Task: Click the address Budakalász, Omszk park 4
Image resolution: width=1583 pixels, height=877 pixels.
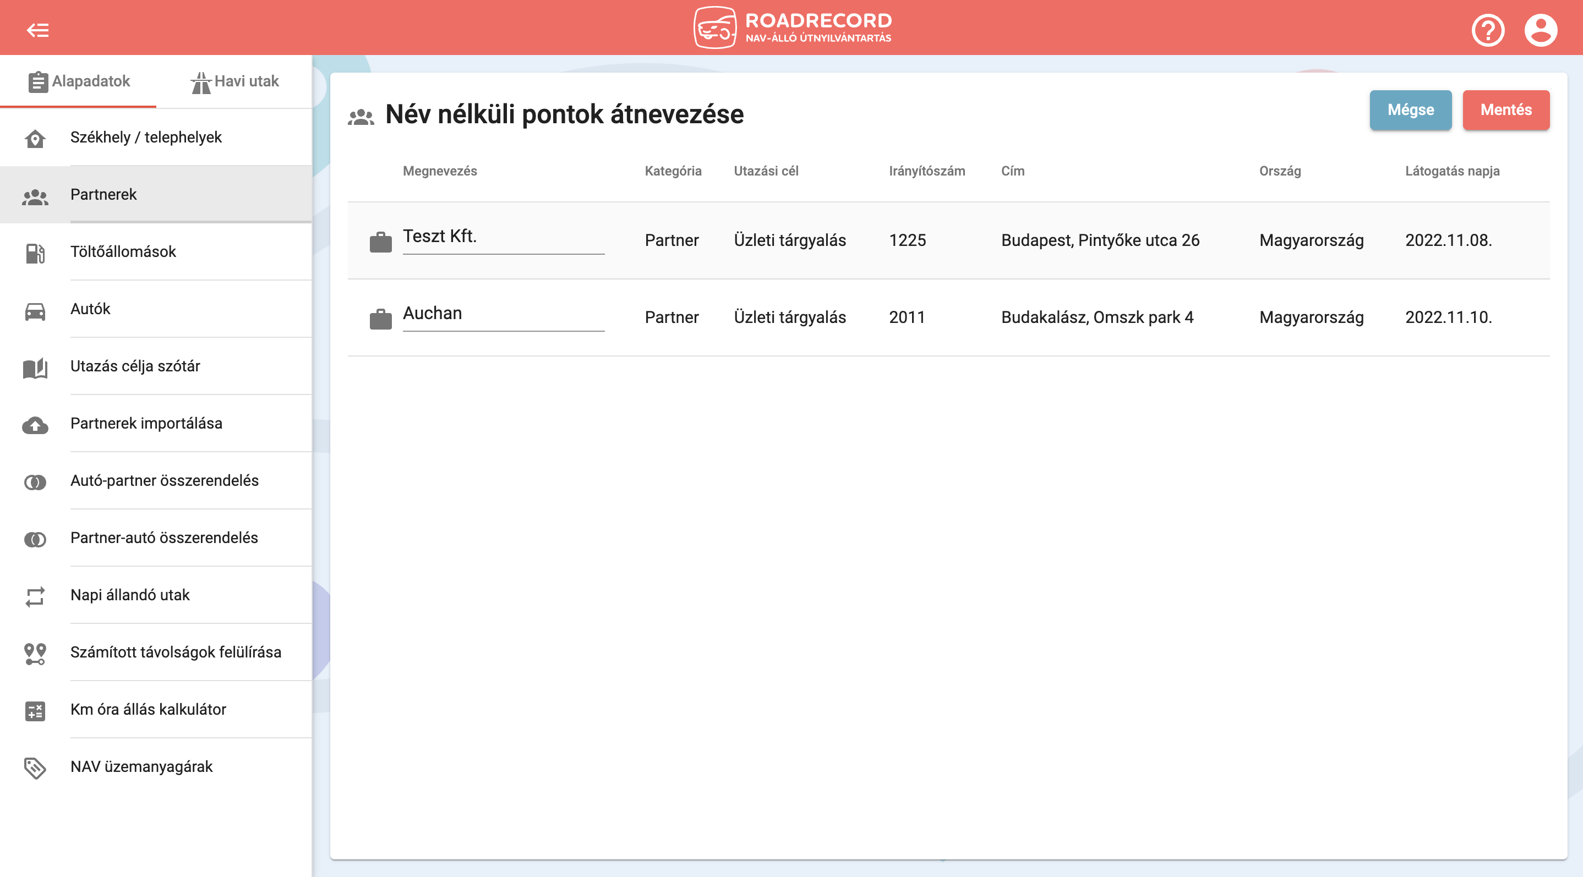Action: point(1097,317)
